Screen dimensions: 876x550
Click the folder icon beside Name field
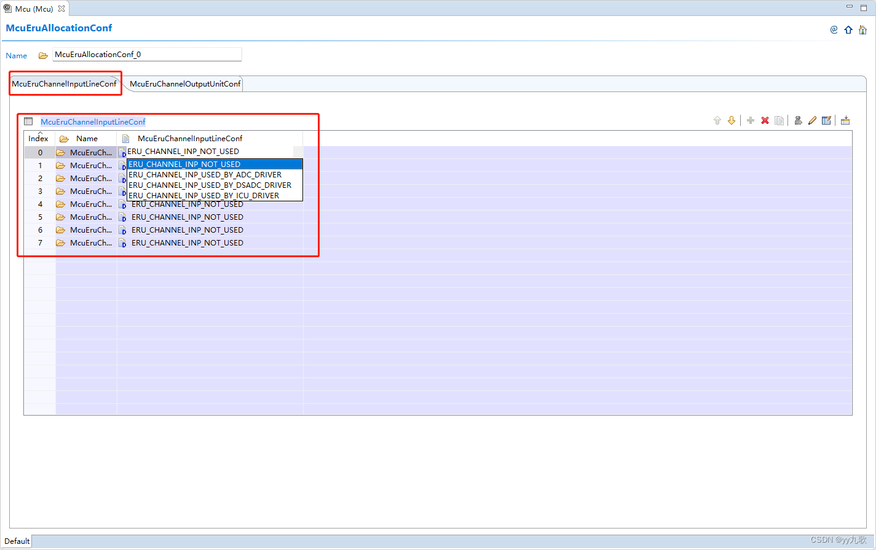(x=43, y=55)
